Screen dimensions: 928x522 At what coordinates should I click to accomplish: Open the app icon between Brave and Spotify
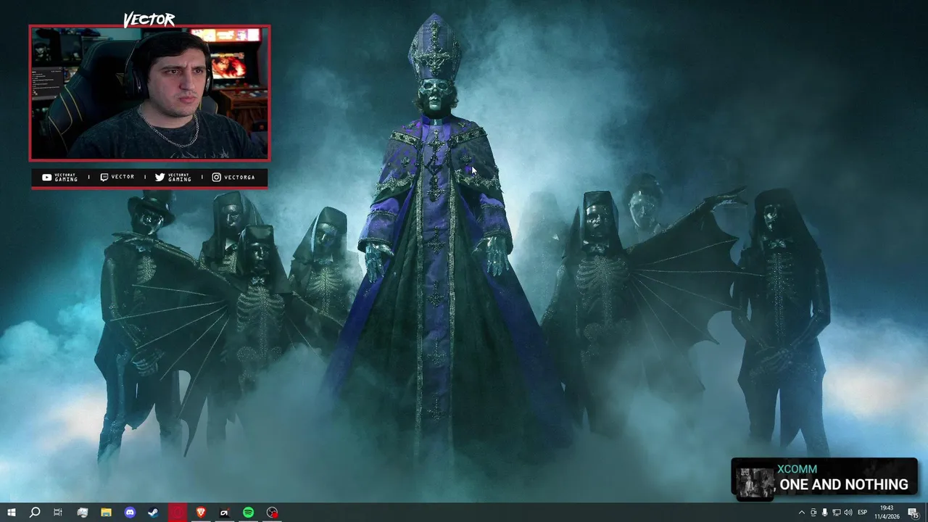tap(224, 513)
